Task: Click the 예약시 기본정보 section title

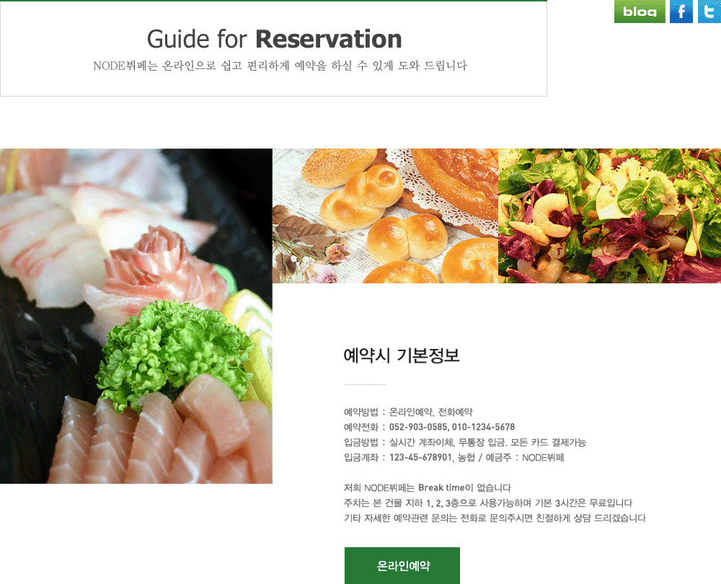Action: coord(402,355)
